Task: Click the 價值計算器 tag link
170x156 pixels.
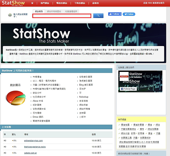Action: click(x=139, y=125)
